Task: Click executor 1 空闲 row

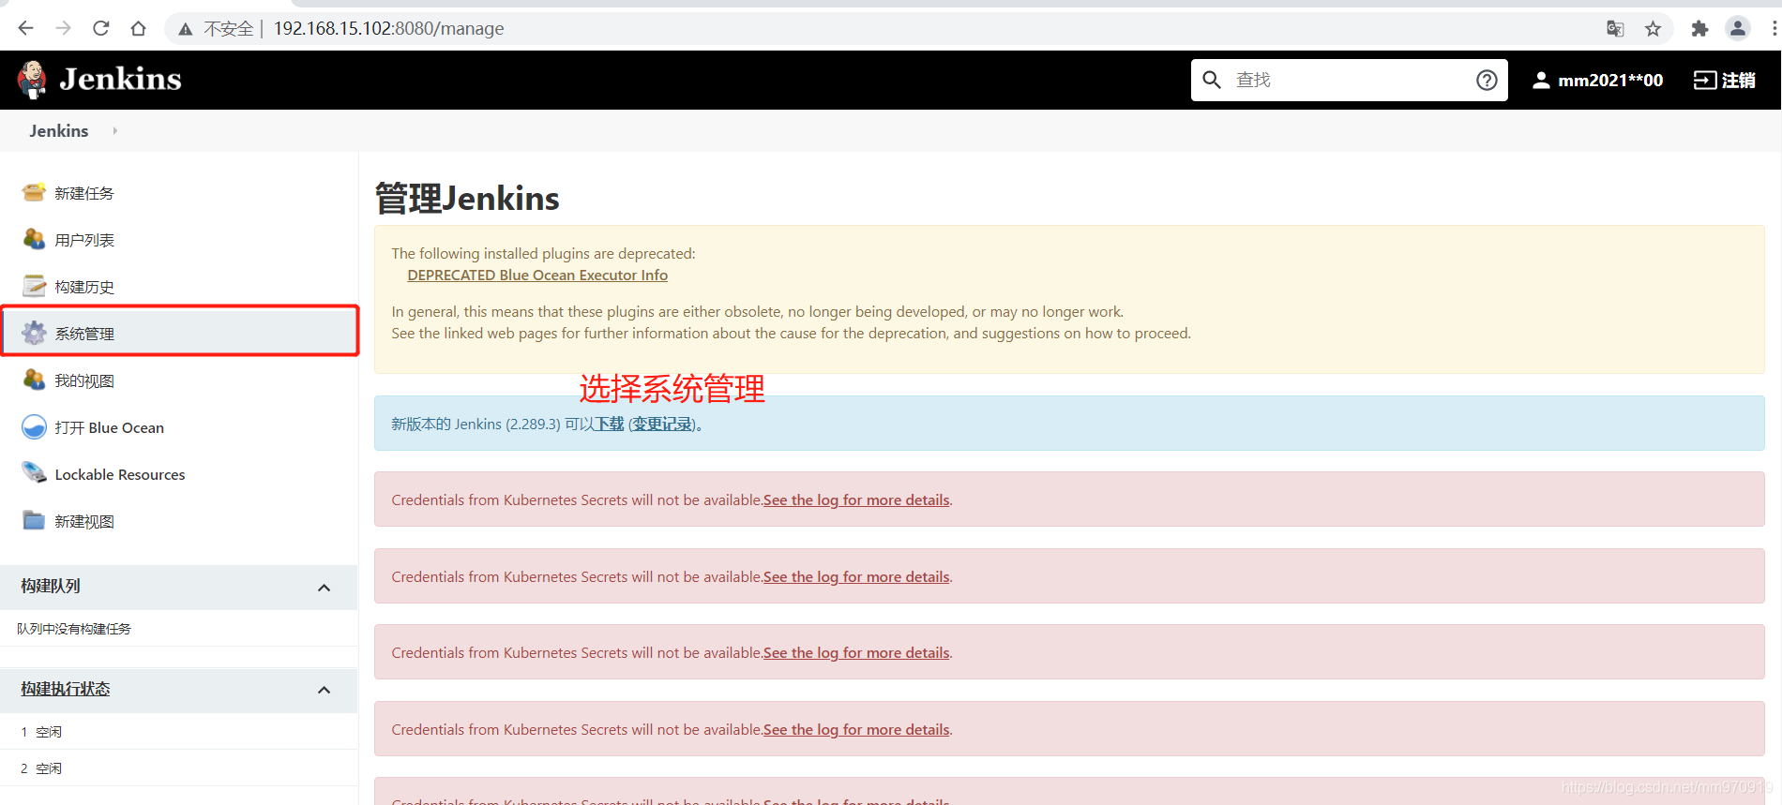Action: pyautogui.click(x=178, y=731)
